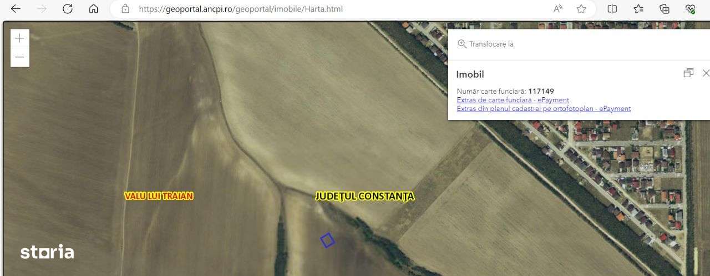Open the browser home page

coord(94,9)
